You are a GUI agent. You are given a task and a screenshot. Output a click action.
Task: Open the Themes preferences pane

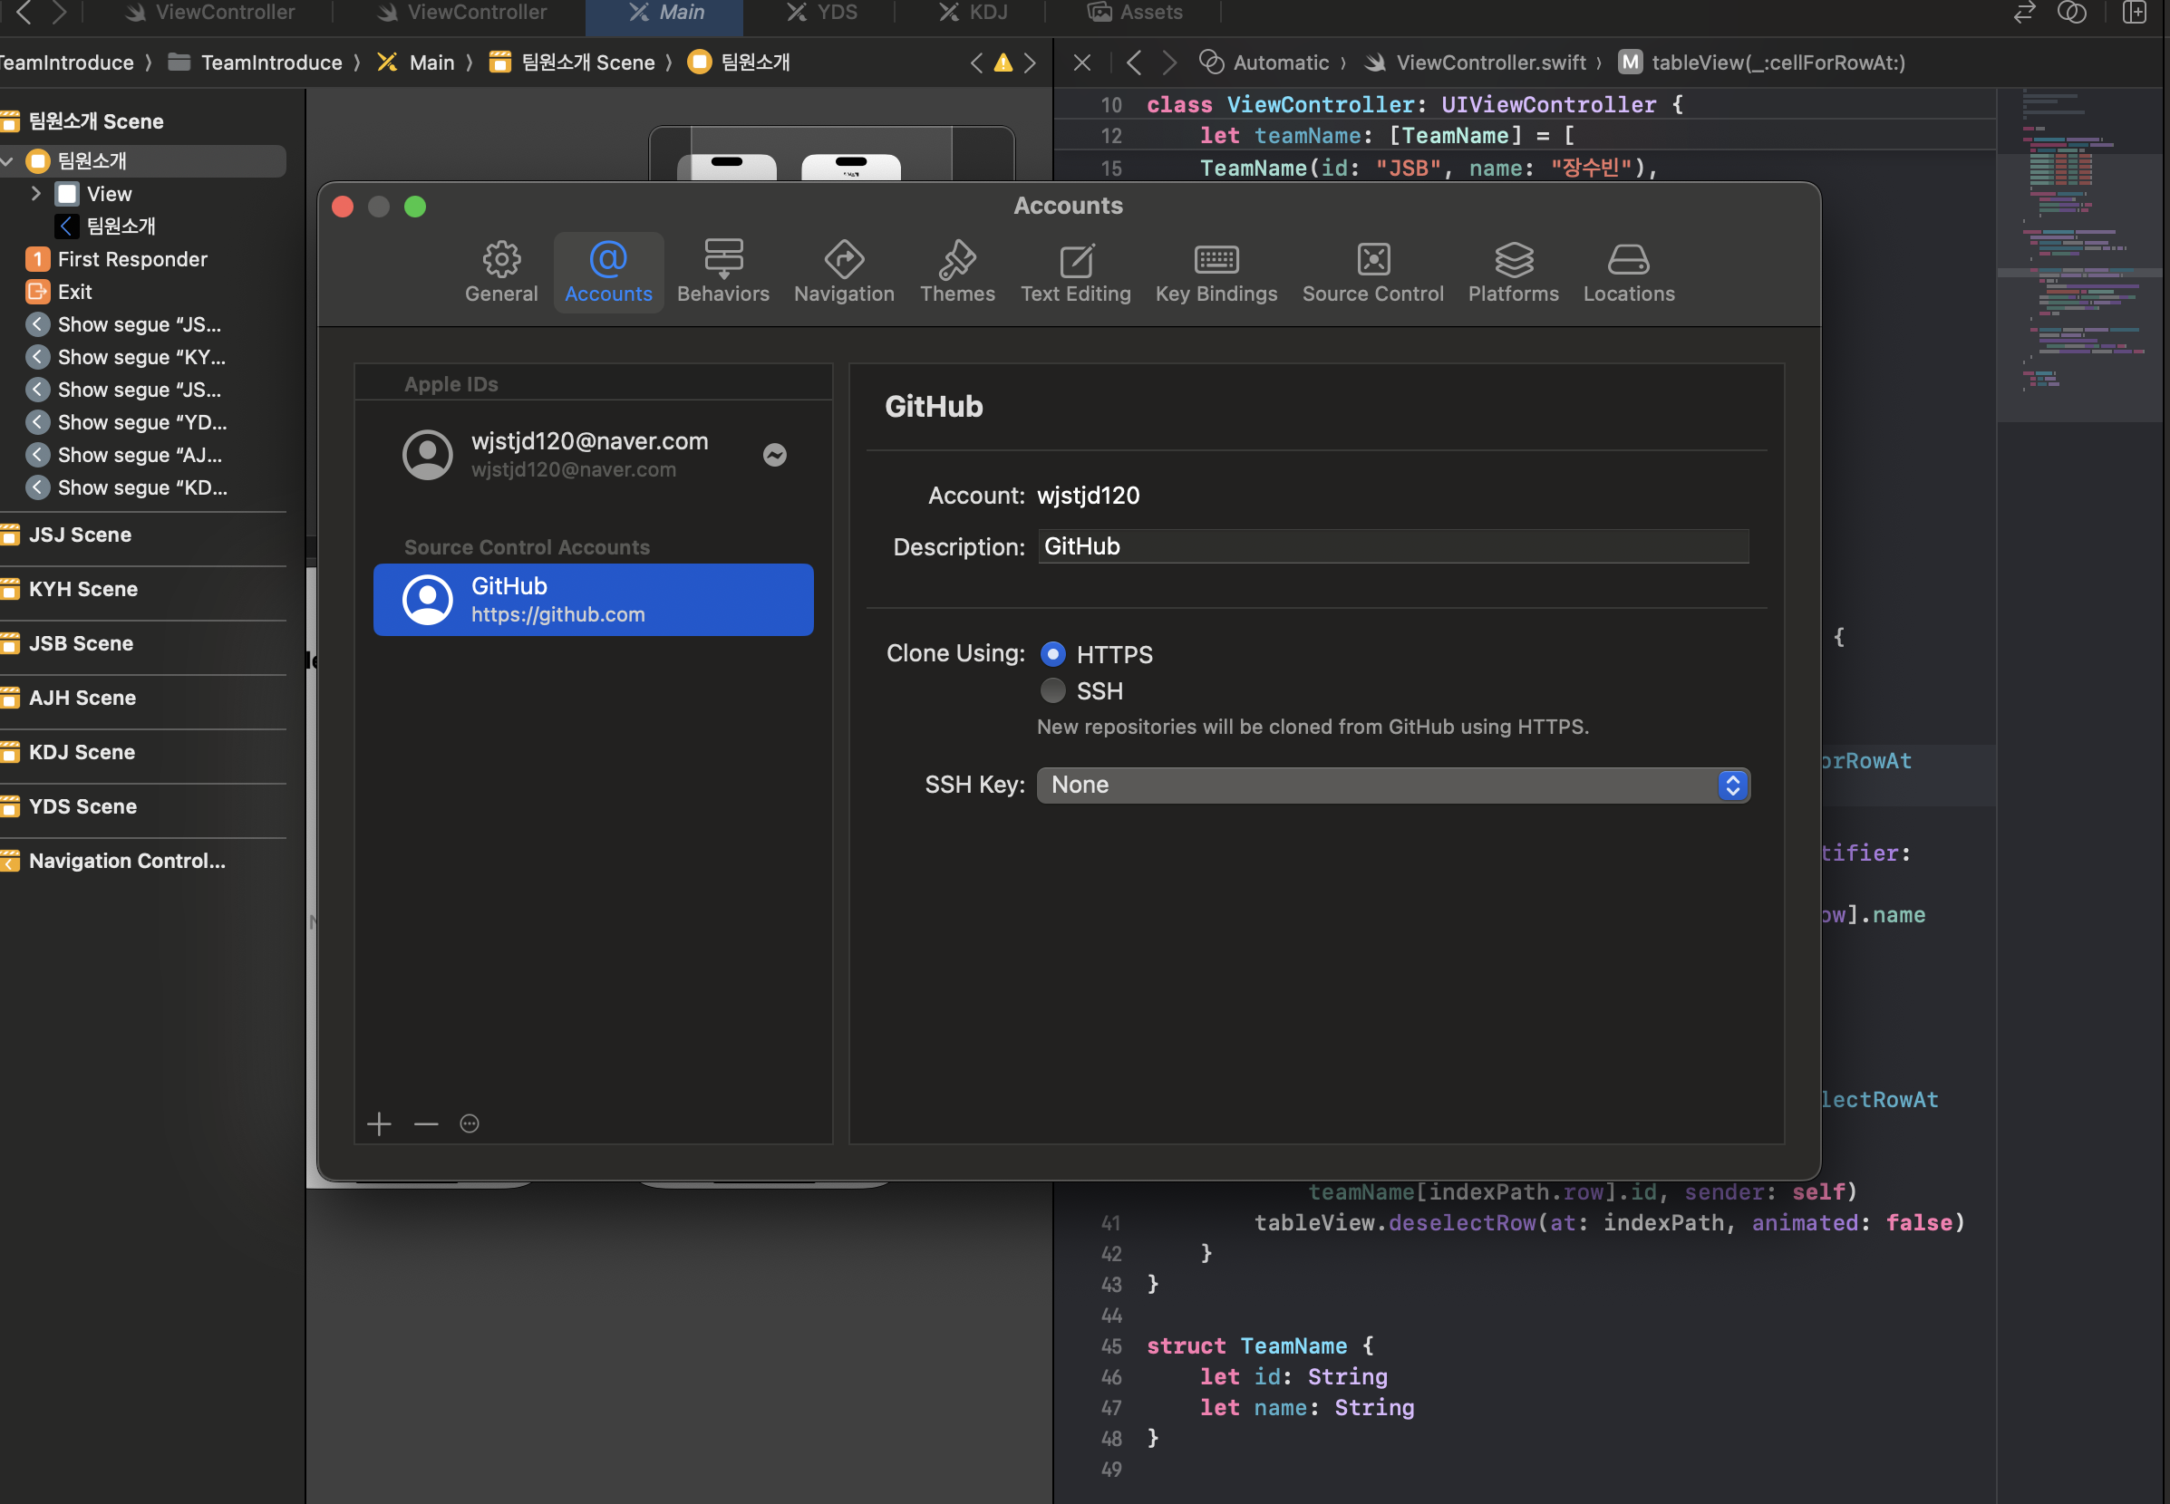957,273
